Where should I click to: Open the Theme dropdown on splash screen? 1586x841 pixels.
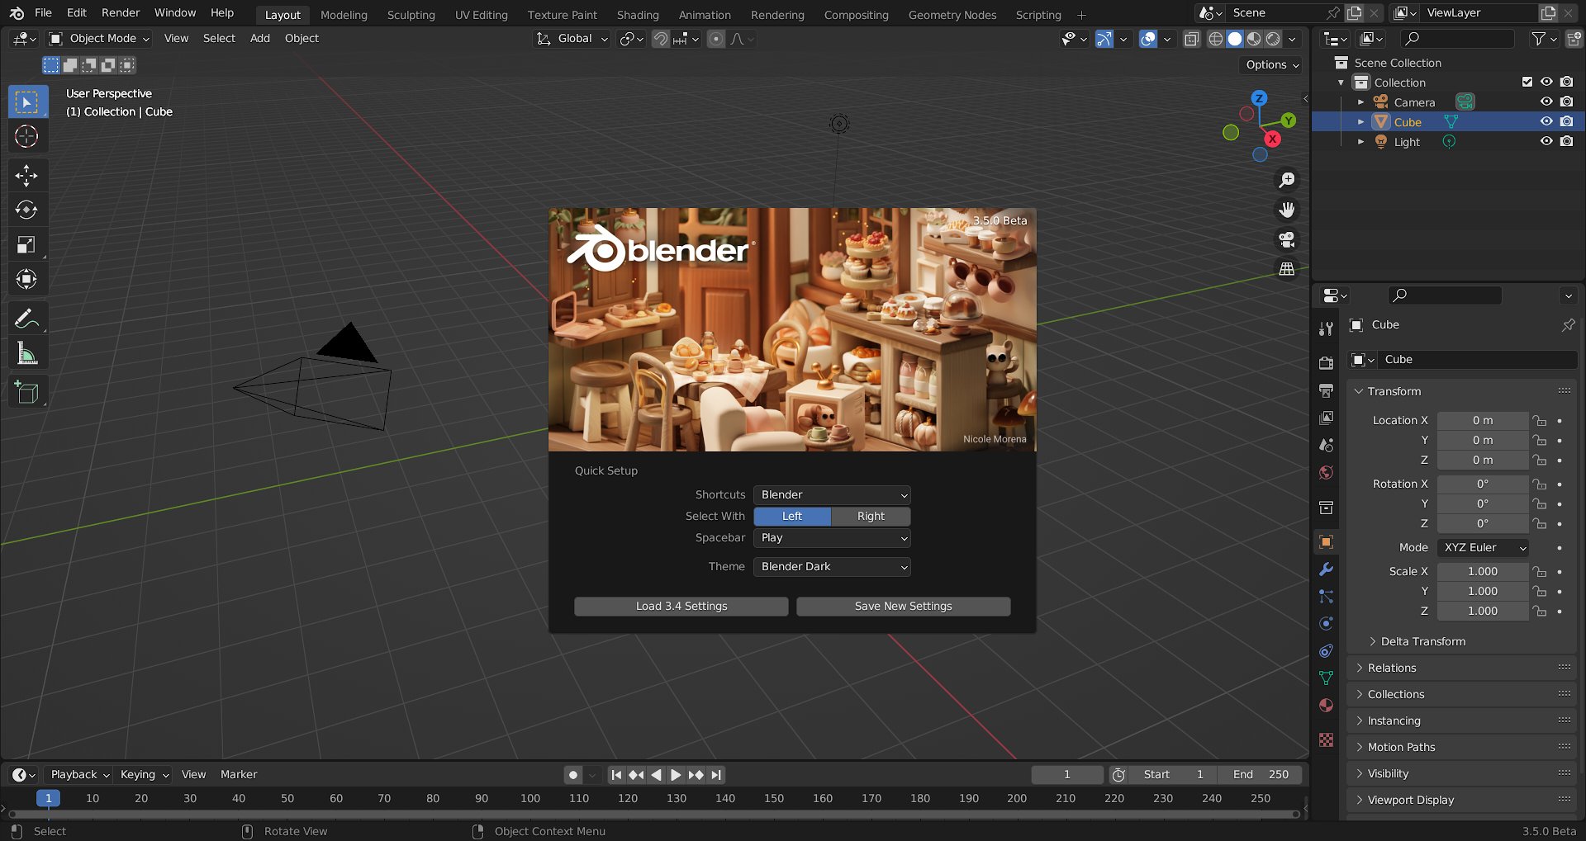click(831, 566)
